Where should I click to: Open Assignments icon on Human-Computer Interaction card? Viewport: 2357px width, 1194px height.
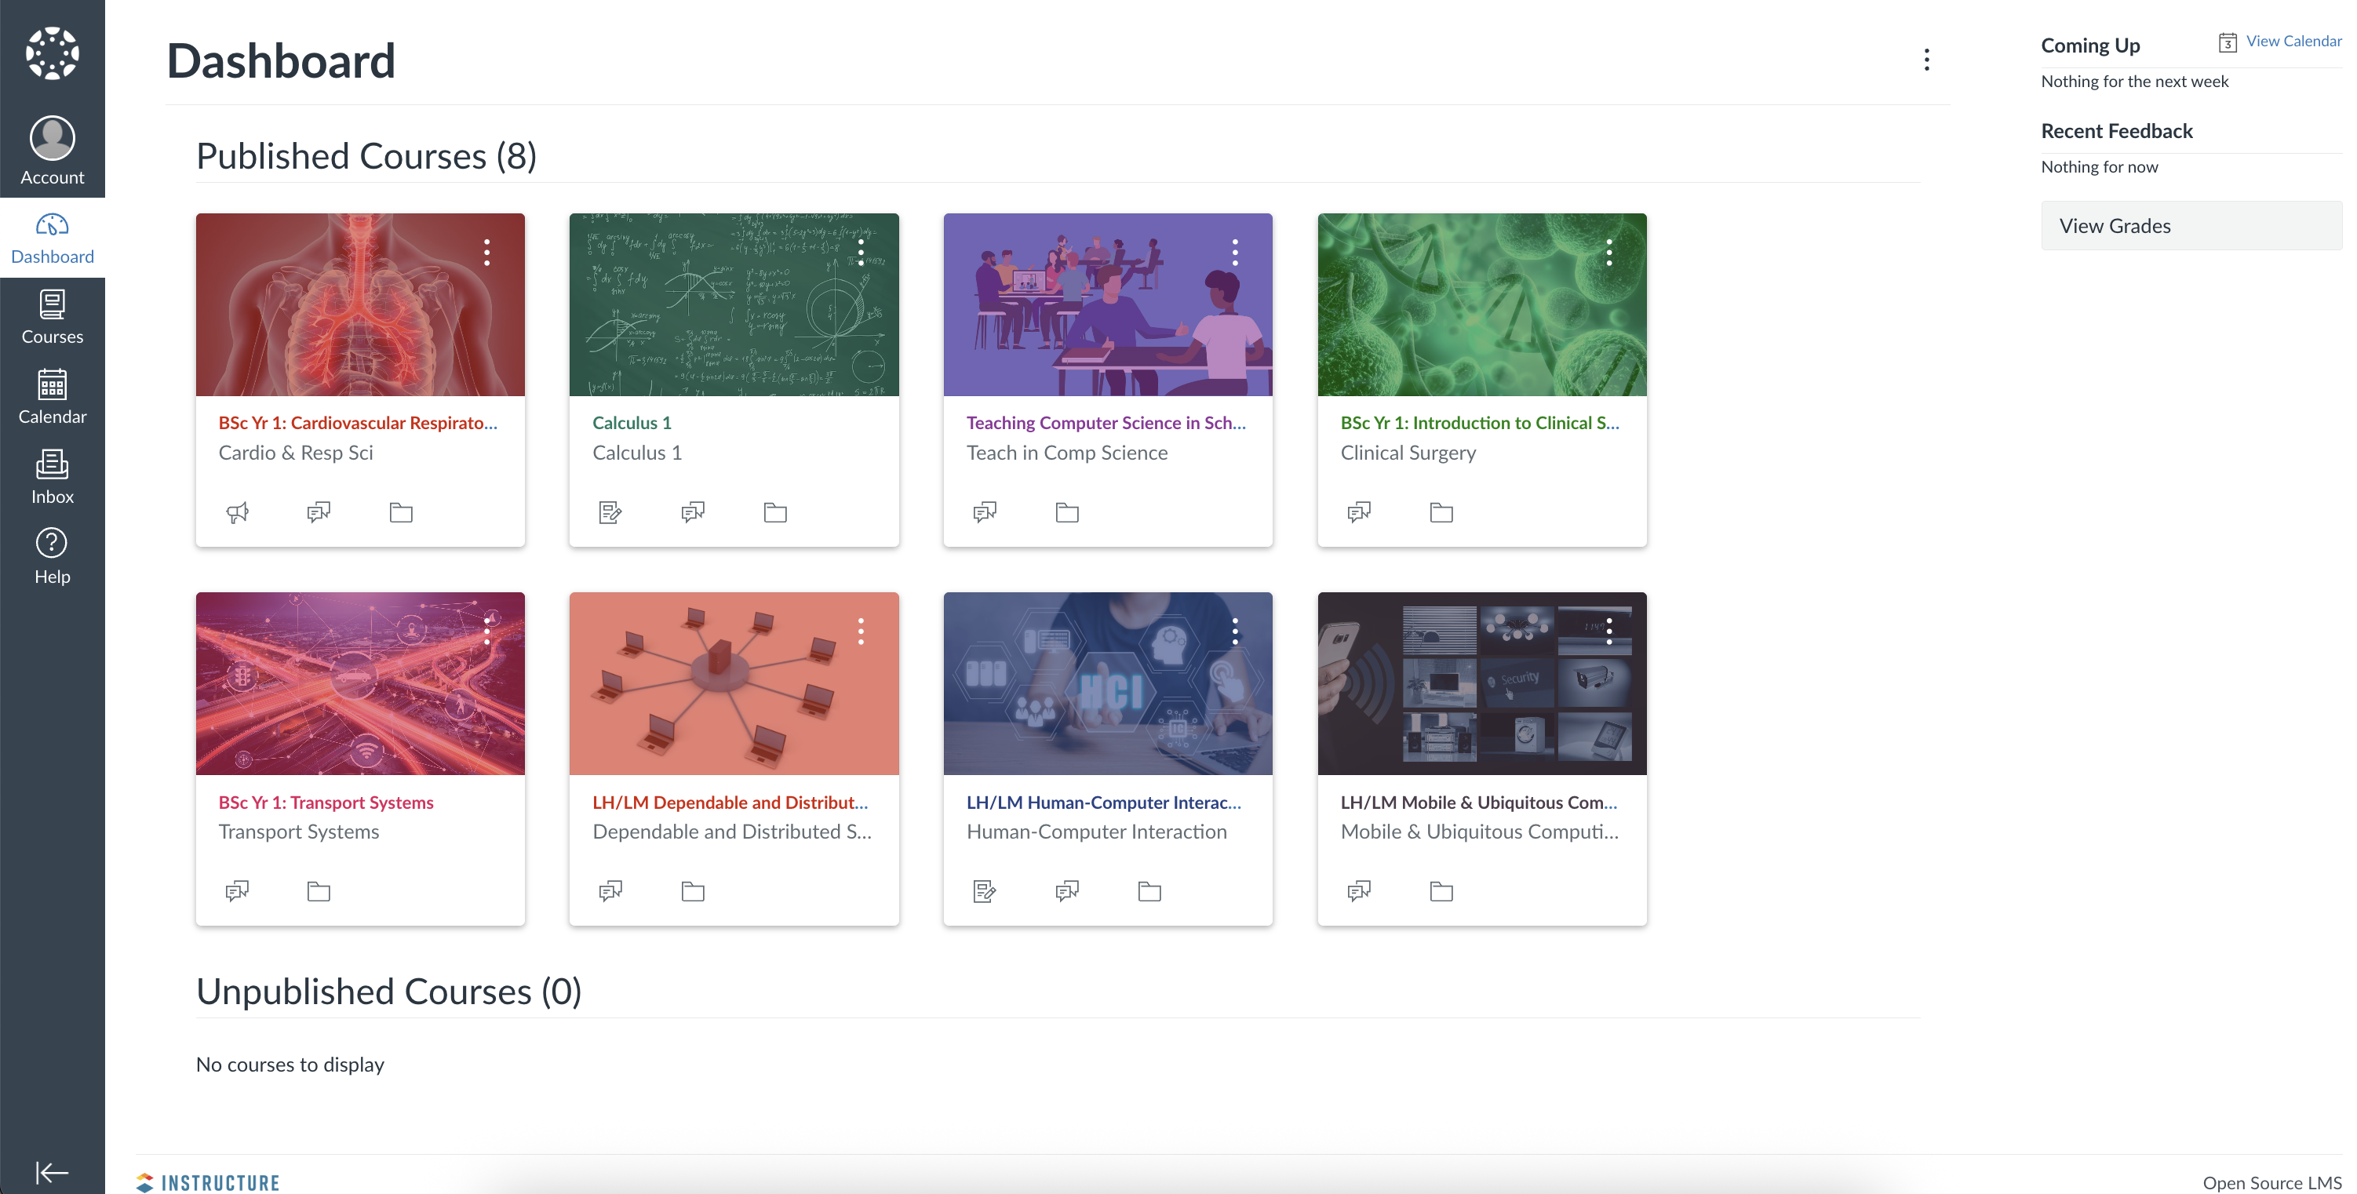(985, 891)
